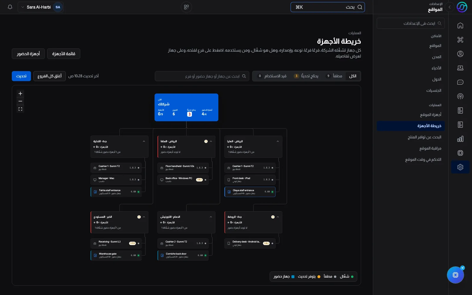472x295 pixels.
Task: Open the bar chart reports icon
Action: (460, 139)
